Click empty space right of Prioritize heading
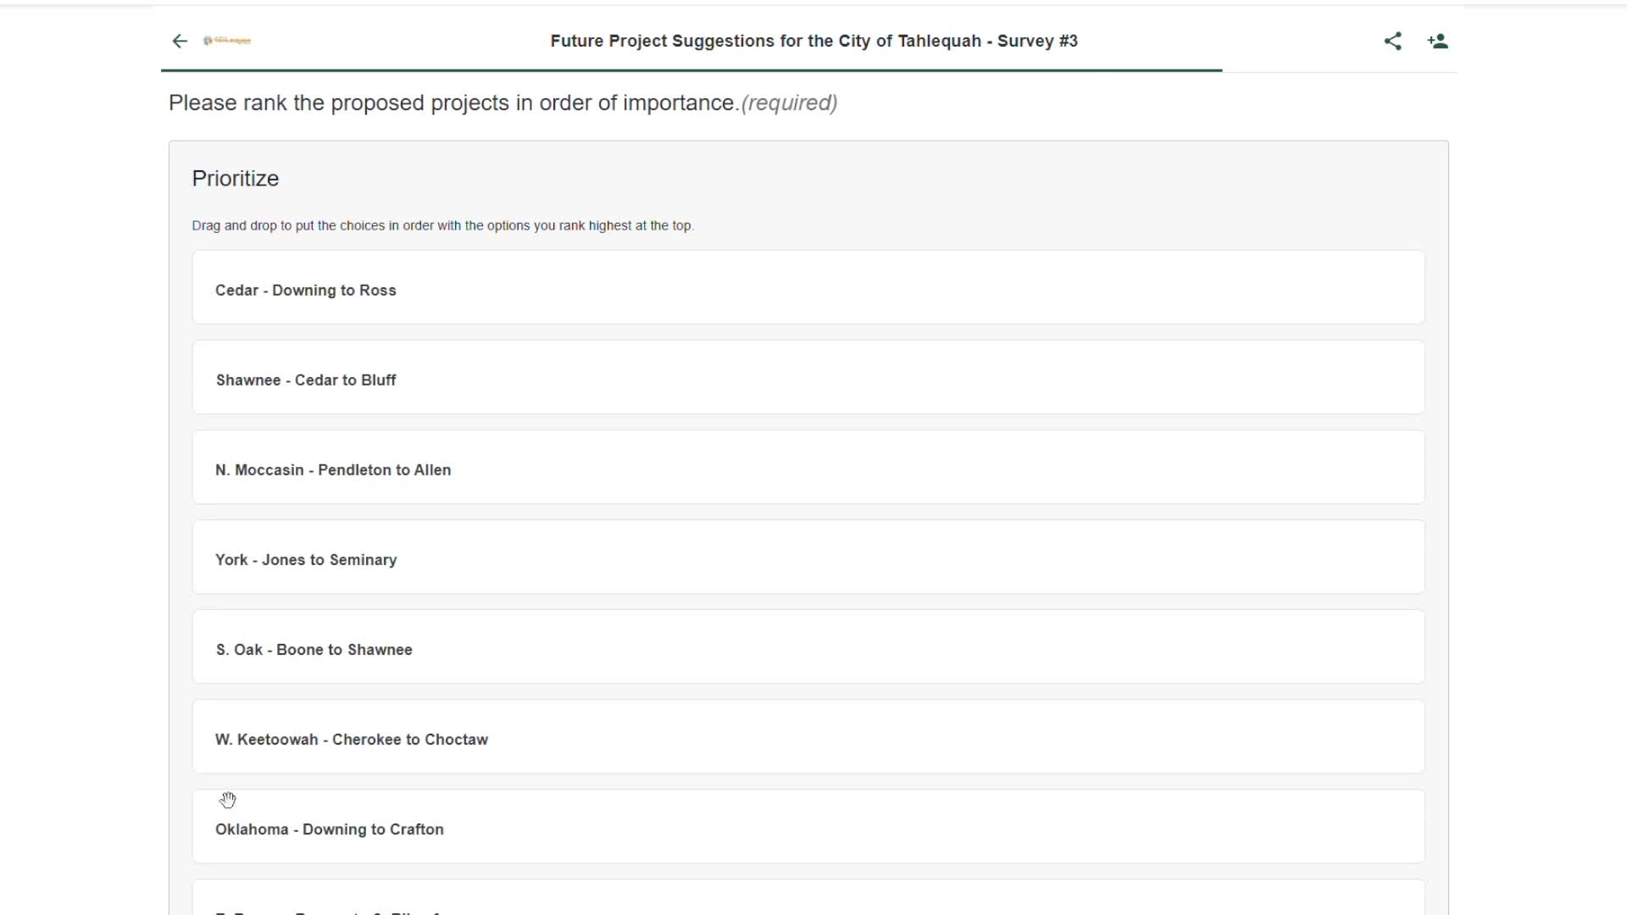This screenshot has height=915, width=1627. pyautogui.click(x=847, y=179)
